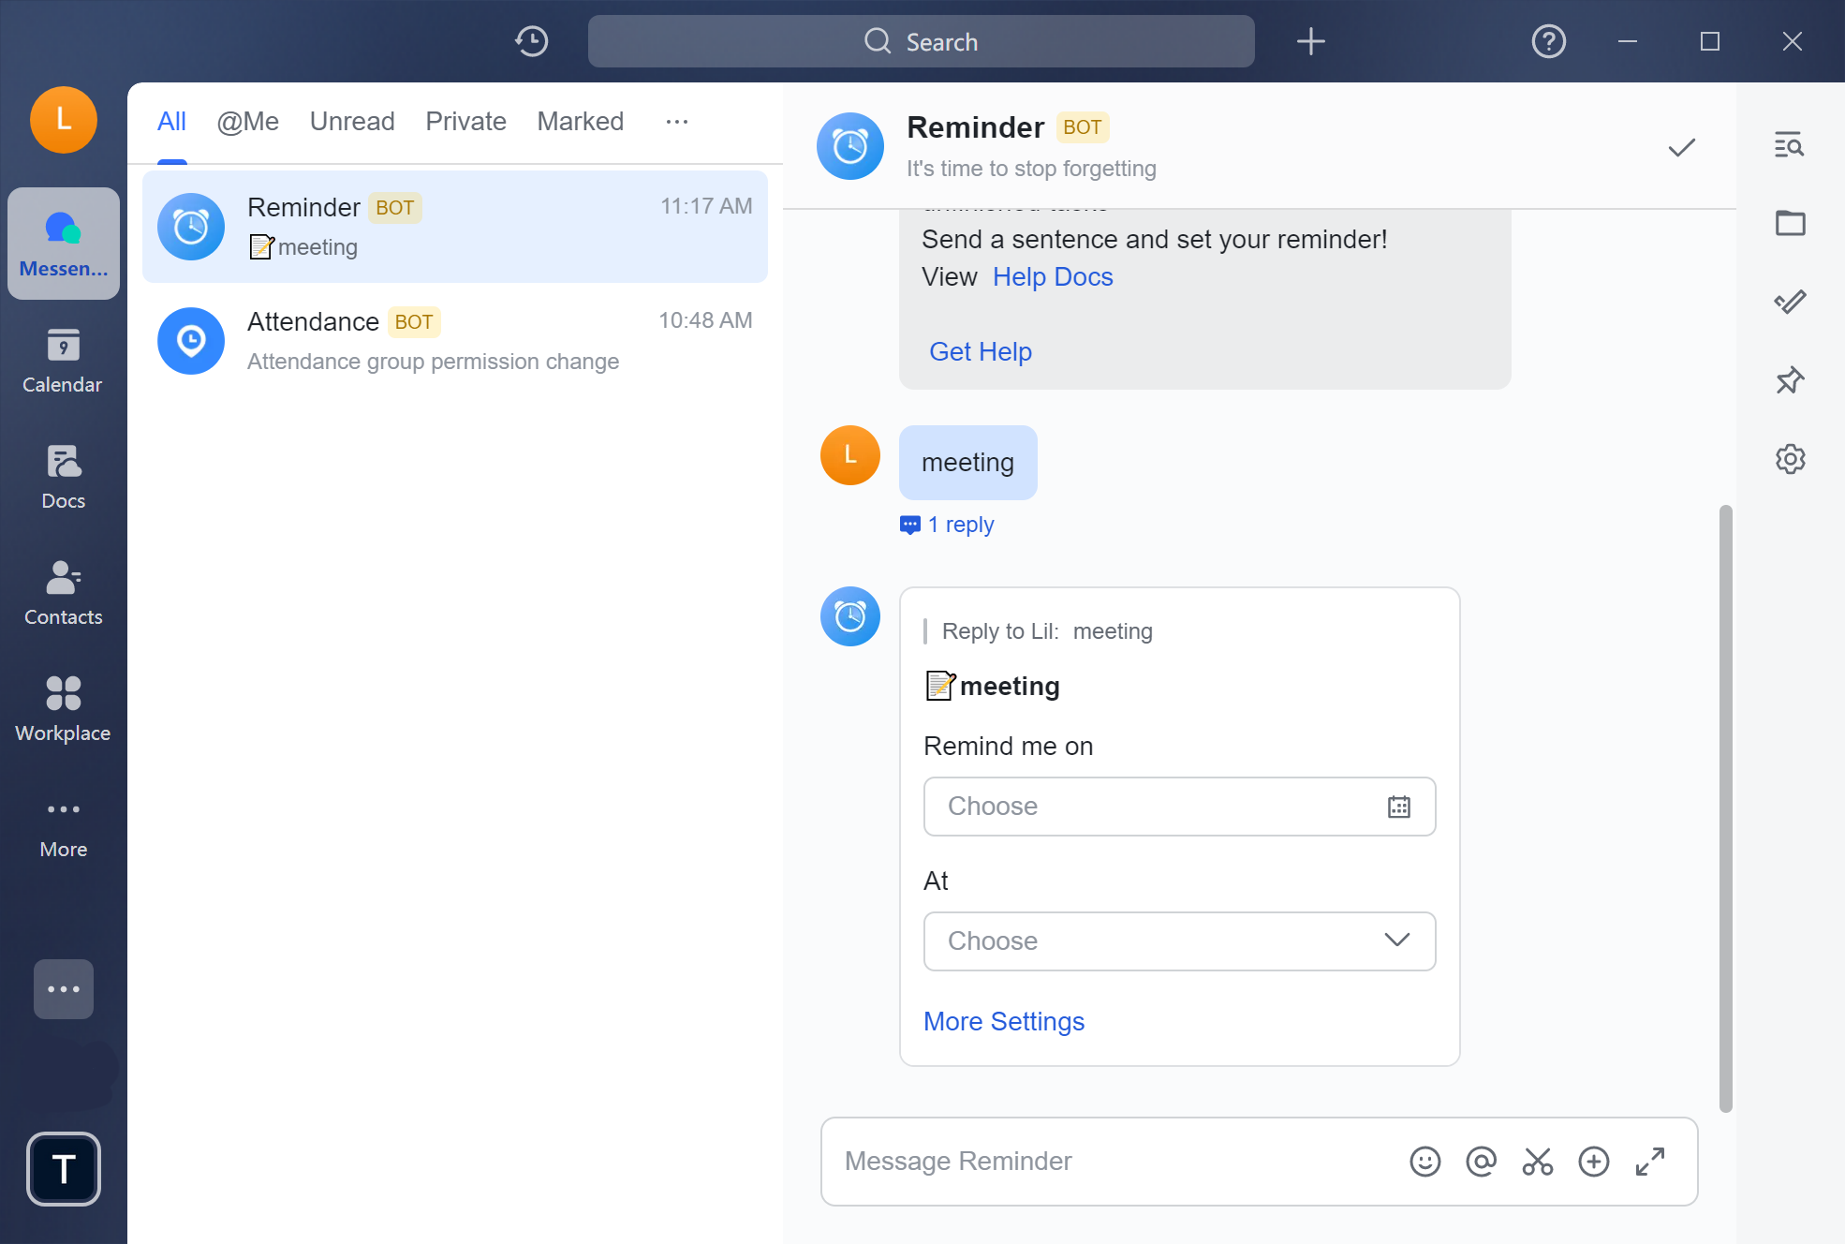The image size is (1845, 1244).
Task: Click inside the Message Reminder input field
Action: [1030, 1162]
